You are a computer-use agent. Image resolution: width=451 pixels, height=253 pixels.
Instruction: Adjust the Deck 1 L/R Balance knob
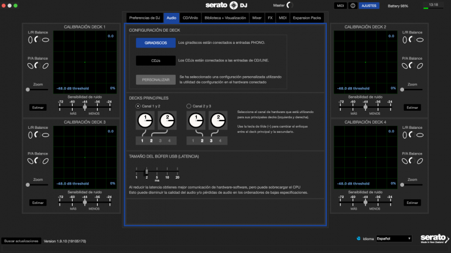coord(37,40)
